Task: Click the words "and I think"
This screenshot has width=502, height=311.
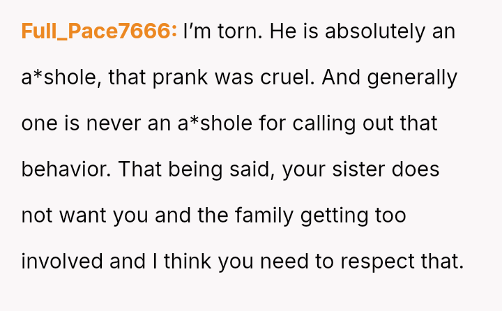Action: pyautogui.click(x=161, y=261)
